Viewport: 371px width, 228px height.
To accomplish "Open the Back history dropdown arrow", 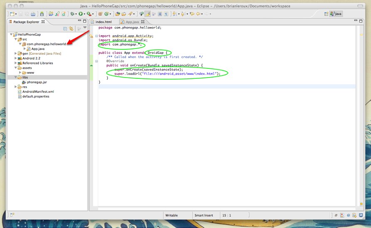I will (x=202, y=14).
